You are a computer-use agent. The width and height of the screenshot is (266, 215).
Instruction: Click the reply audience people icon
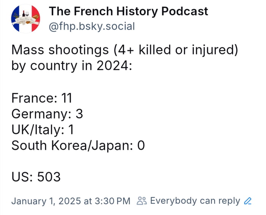141,201
